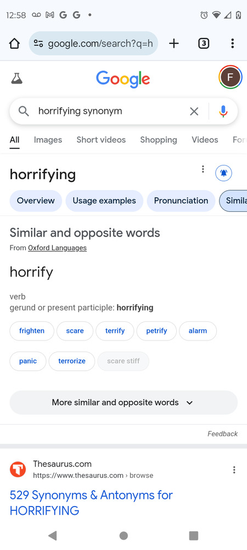
Task: Open more options beside horrifying heading
Action: coord(203,169)
